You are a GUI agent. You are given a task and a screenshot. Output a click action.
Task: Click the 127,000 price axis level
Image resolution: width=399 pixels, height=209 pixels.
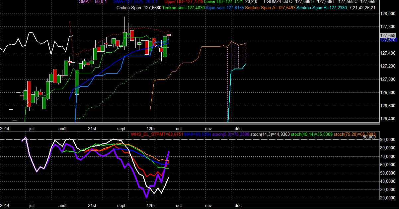(388, 79)
